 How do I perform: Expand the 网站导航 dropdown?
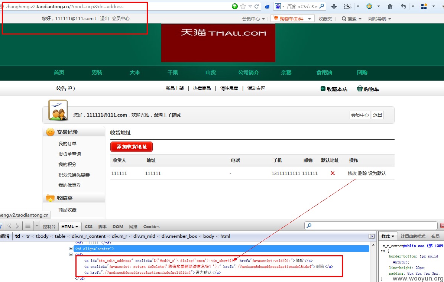[x=379, y=19]
